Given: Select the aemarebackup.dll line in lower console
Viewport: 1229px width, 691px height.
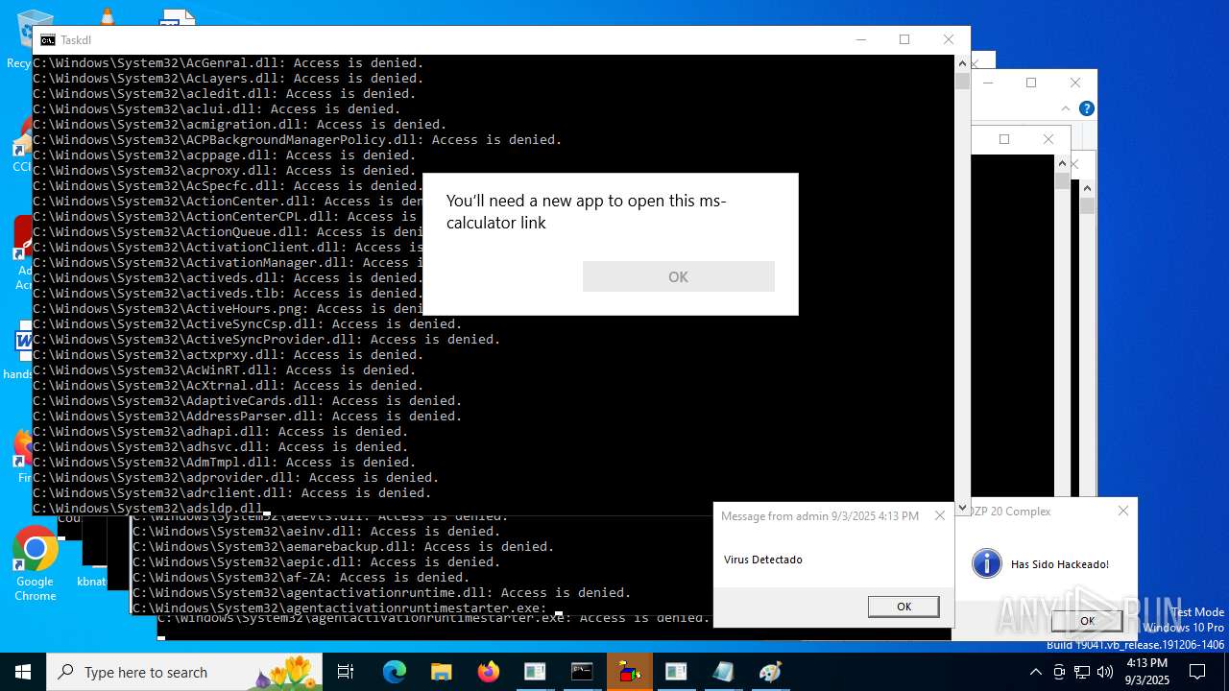Looking at the screenshot, I should [x=344, y=546].
